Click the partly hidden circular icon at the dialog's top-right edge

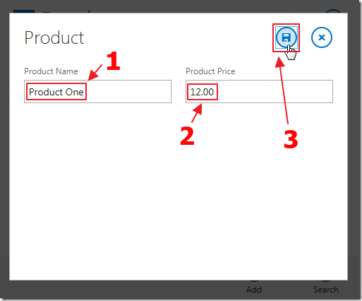[x=333, y=11]
